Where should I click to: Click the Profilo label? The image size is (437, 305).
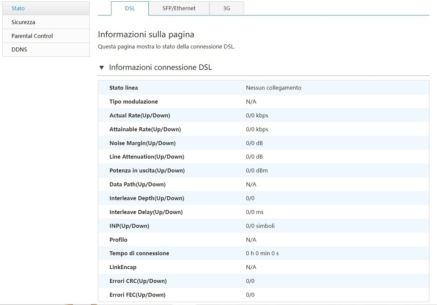[118, 240]
